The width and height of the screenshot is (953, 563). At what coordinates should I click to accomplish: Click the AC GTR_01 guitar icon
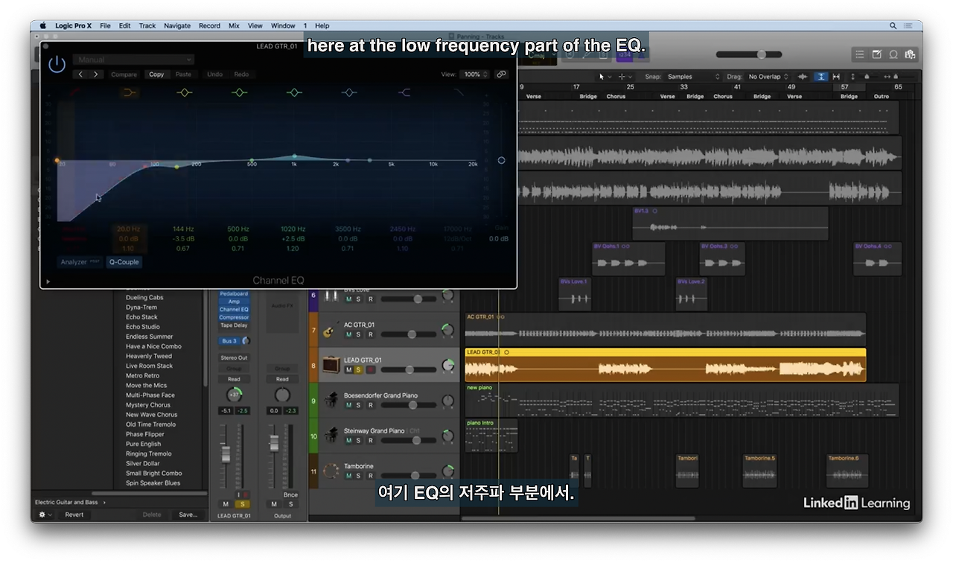pyautogui.click(x=331, y=330)
